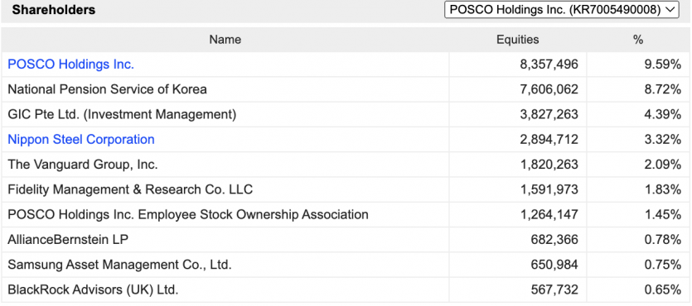Select BlackRock Advisors (UK) Ltd. row
Viewport: 692px width, 306px height.
[x=346, y=290]
